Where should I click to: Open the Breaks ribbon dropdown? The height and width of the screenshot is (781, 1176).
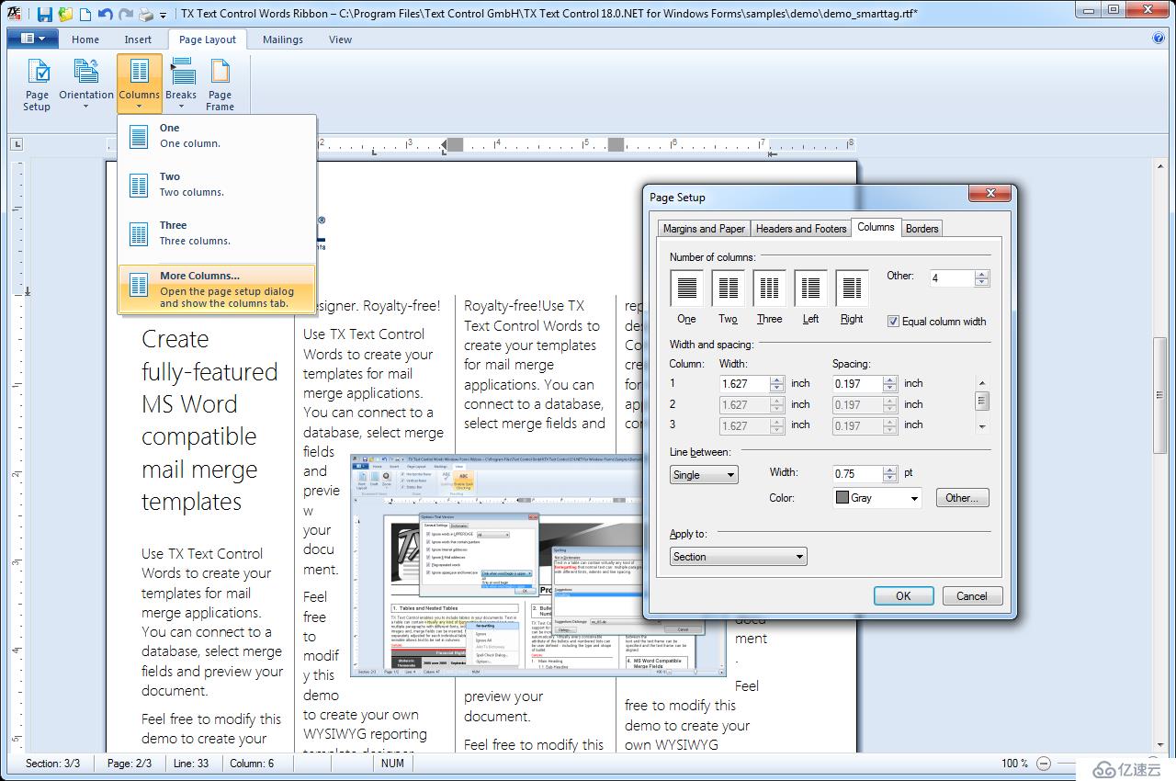[x=181, y=85]
